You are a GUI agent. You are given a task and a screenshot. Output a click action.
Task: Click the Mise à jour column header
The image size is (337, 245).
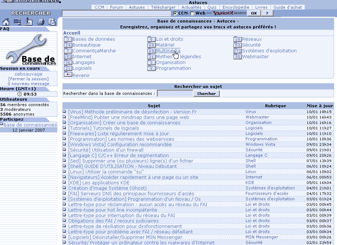pyautogui.click(x=320, y=106)
